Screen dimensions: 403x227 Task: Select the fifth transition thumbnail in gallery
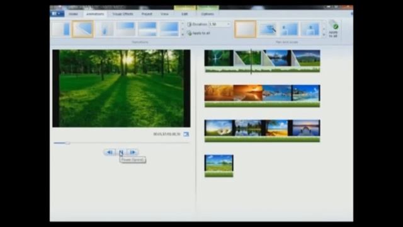pos(147,29)
